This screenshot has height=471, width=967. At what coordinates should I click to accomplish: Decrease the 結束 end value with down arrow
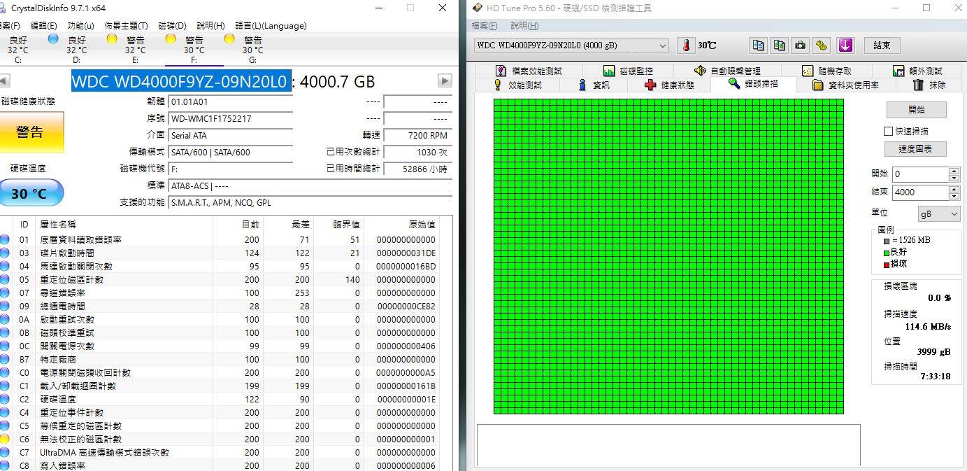click(954, 196)
